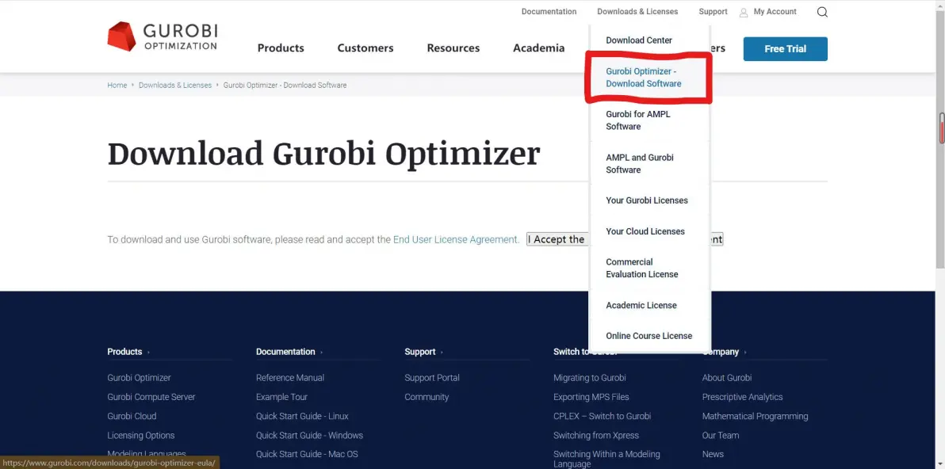
Task: Open footer Gurobi Cloud link
Action: click(132, 416)
